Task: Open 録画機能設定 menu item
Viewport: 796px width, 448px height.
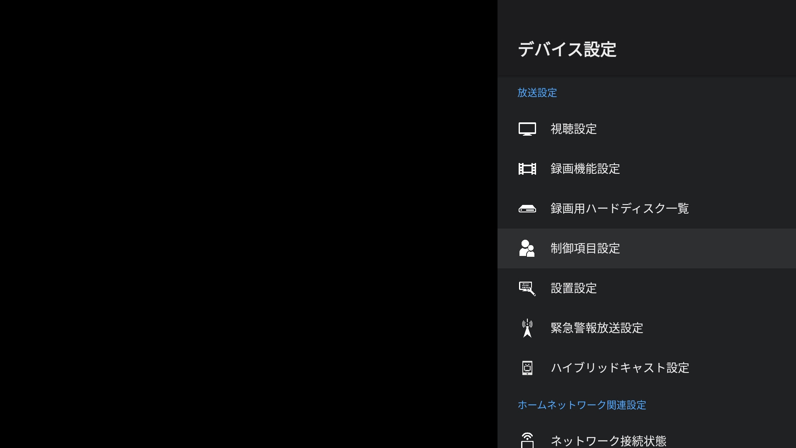Action: 585,169
